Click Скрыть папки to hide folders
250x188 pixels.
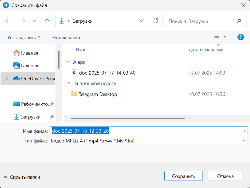point(22,177)
